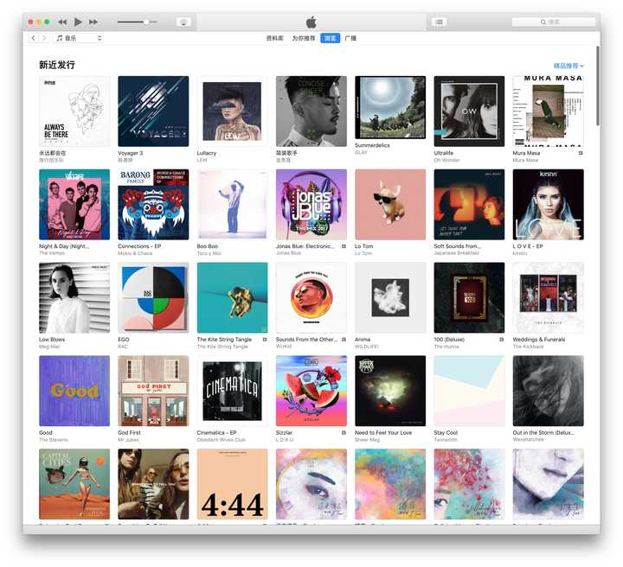Open the God First album artwork

tap(153, 392)
